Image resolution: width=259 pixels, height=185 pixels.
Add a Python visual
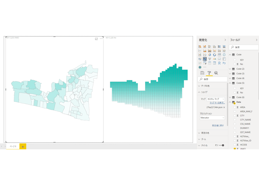coord(224,63)
